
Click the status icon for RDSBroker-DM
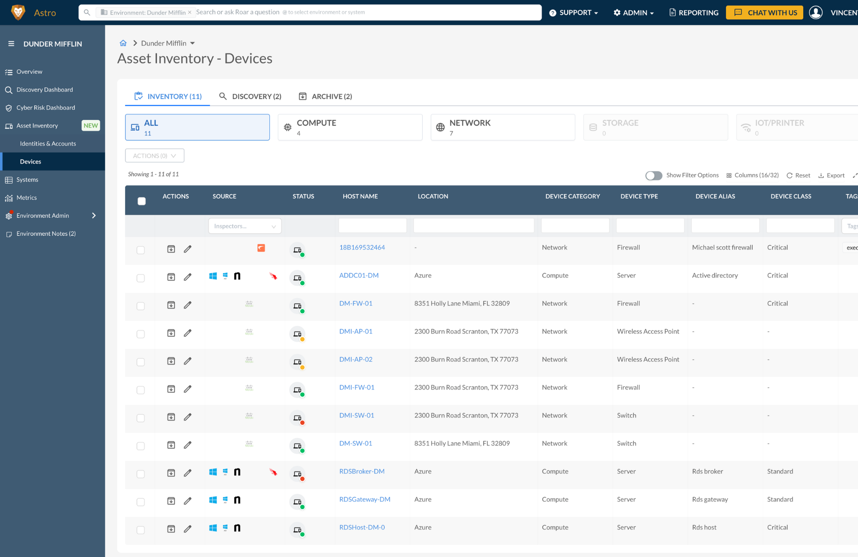pyautogui.click(x=298, y=474)
